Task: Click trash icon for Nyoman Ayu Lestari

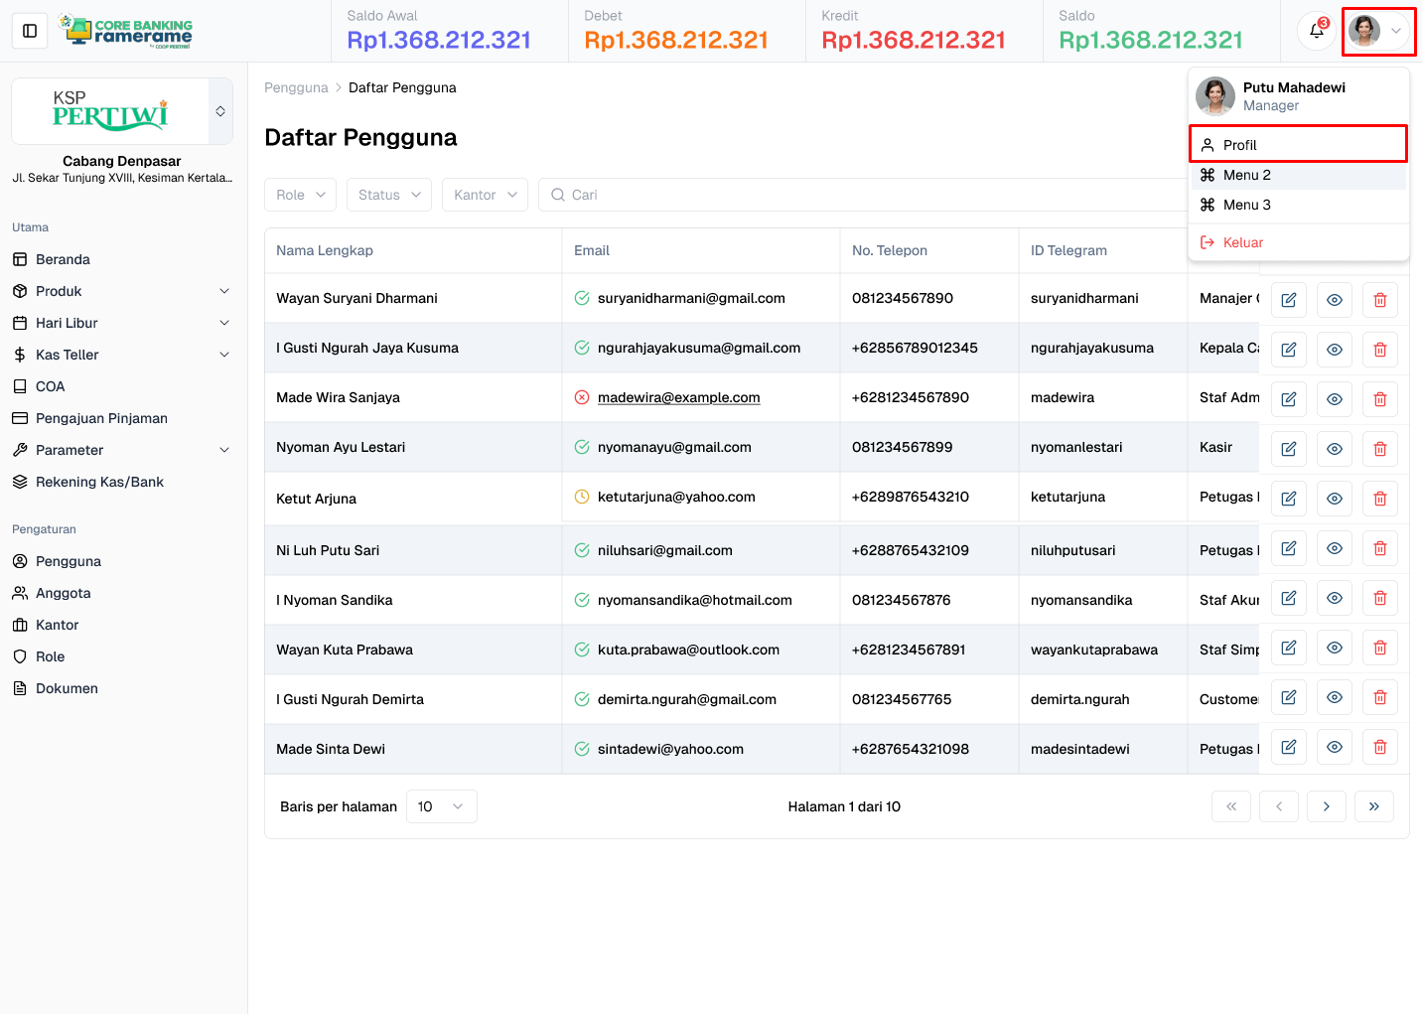Action: tap(1379, 449)
